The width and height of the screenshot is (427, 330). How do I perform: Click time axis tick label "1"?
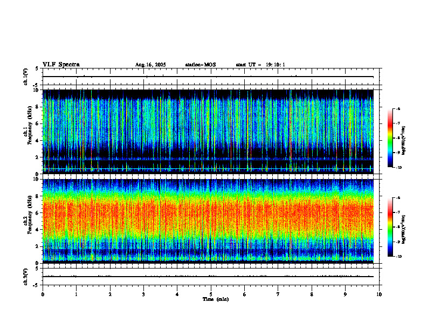pos(76,294)
